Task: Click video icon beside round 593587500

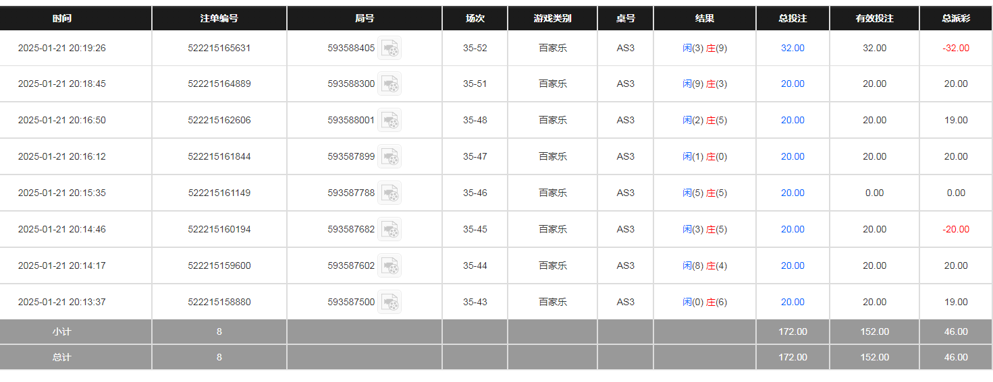Action: tap(390, 303)
